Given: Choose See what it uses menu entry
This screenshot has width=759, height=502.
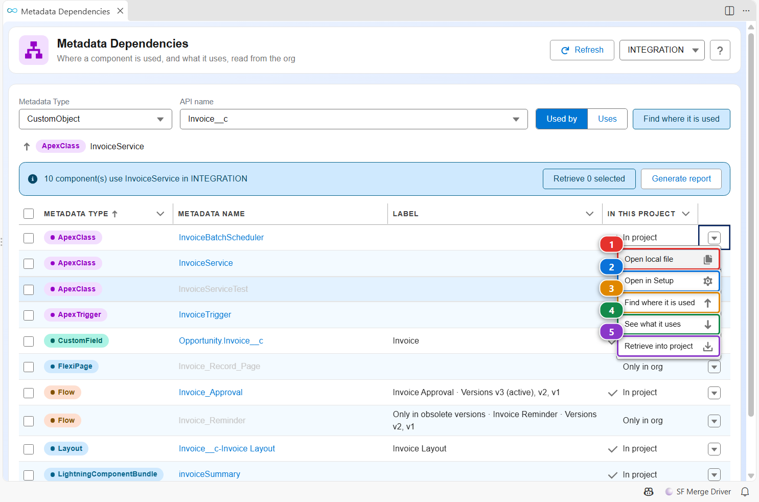Looking at the screenshot, I should tap(669, 324).
